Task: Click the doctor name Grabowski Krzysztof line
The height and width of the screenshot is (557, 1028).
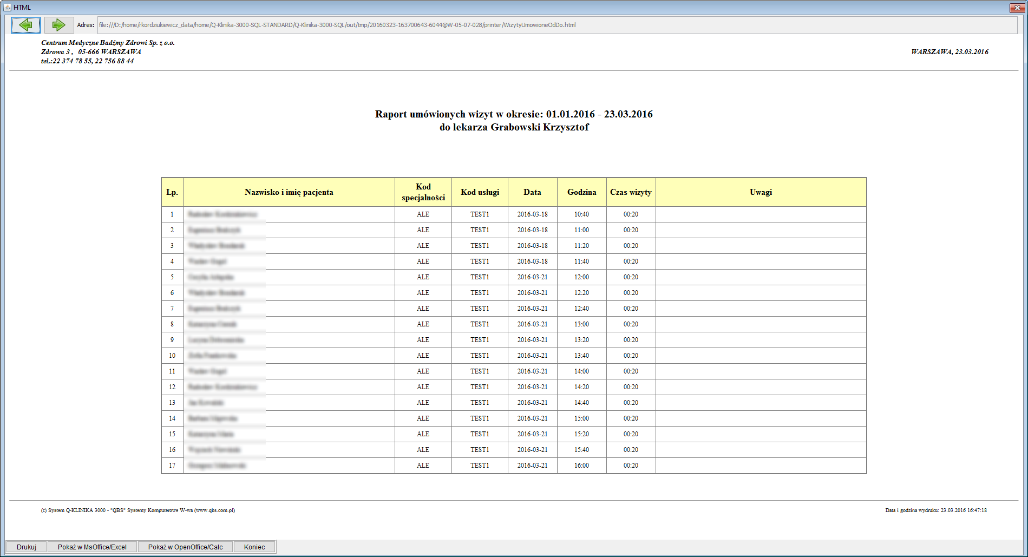Action: [514, 127]
